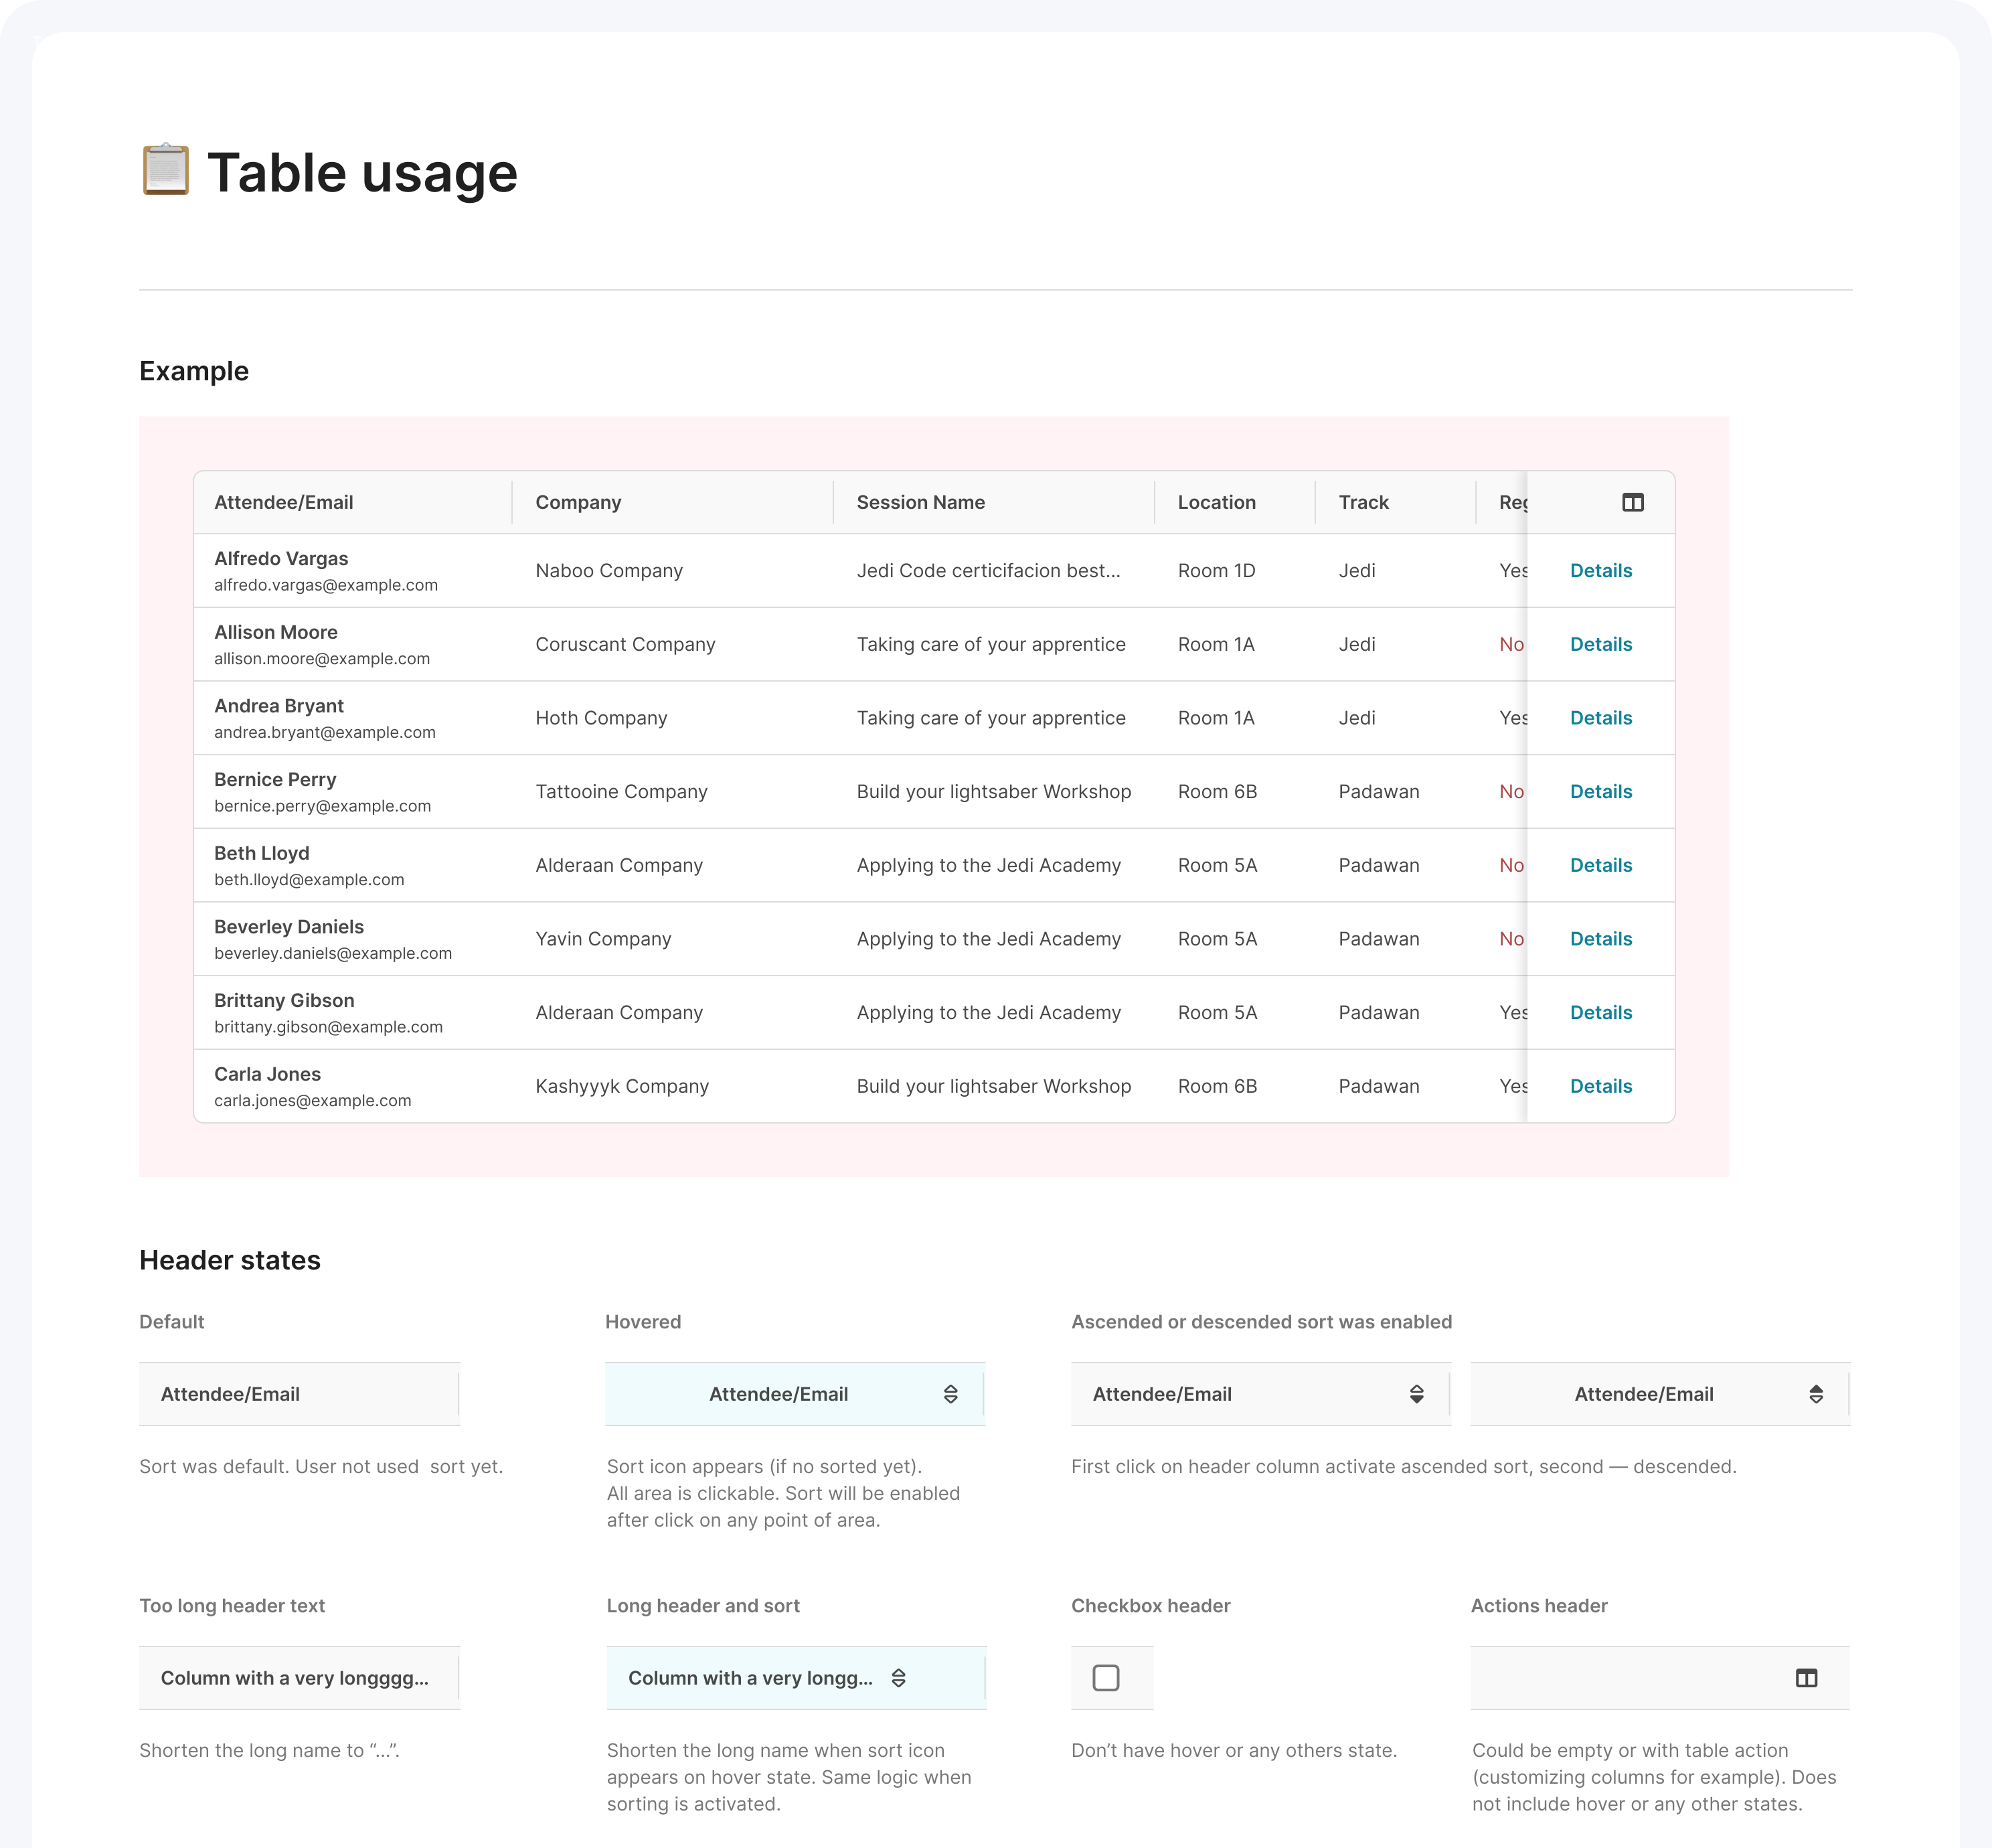Click 'Yavin Company' cell
Screen dimensions: 1992x1848
[x=602, y=939]
